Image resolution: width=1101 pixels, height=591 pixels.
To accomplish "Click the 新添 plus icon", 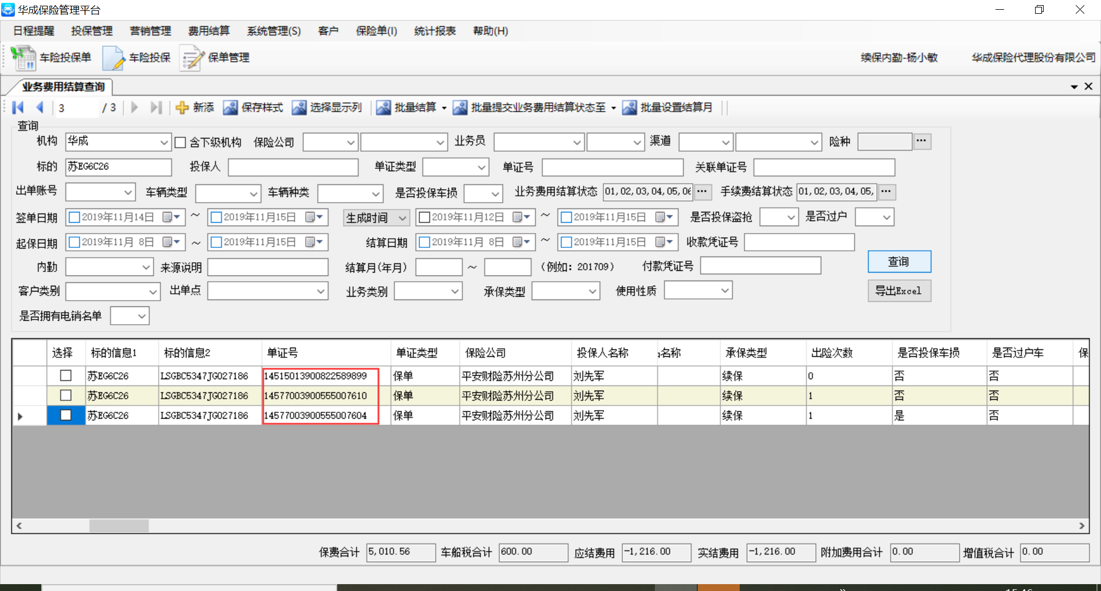I will pos(182,108).
